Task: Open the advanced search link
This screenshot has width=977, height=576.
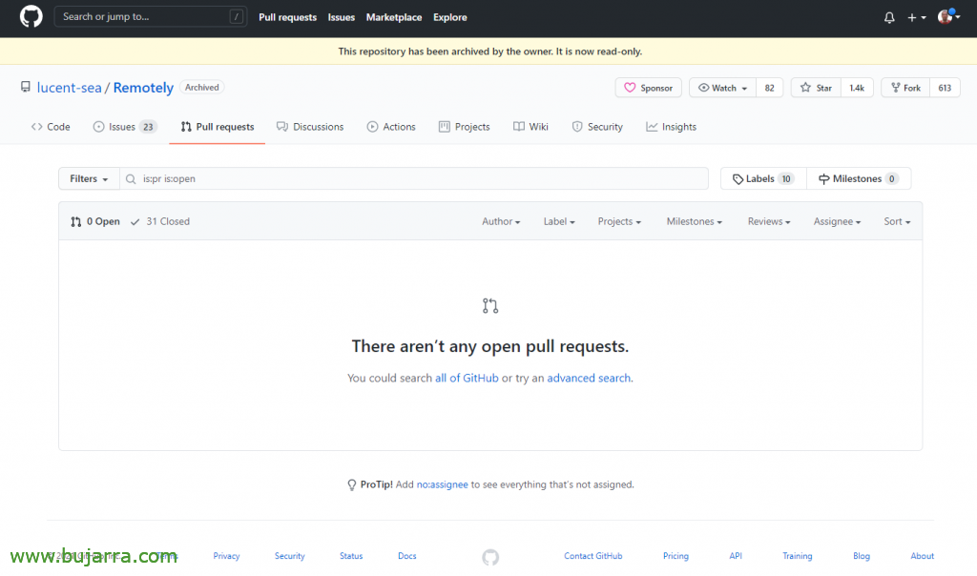Action: [x=589, y=378]
